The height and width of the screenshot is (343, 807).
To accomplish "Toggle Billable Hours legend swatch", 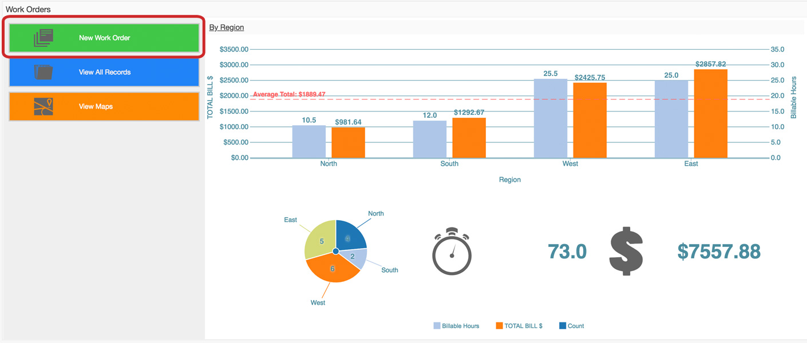I will tap(437, 326).
